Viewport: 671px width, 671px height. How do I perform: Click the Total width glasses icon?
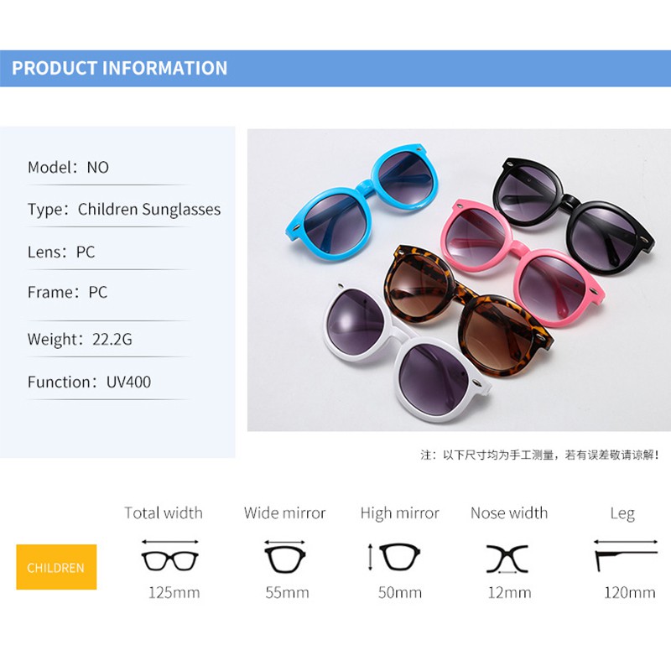[170, 556]
